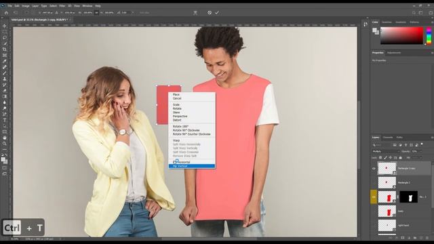Viewport: 434px width, 244px height.
Task: Click the rainbow hue slider strip
Action: point(429,36)
